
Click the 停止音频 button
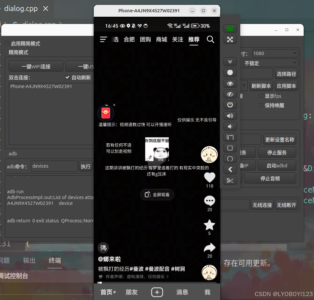click(270, 178)
